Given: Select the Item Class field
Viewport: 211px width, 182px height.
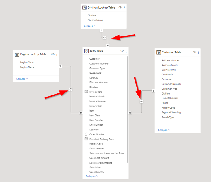Looking at the screenshot, I should 95,115.
